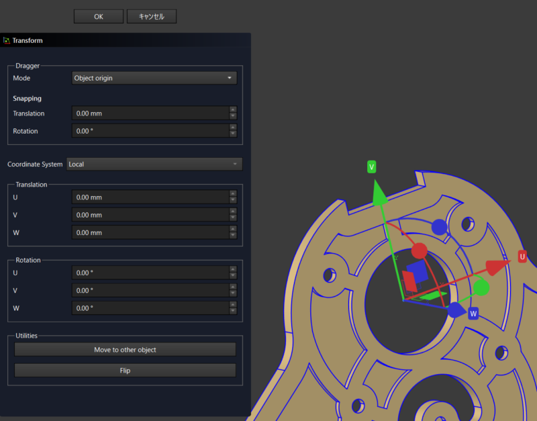Focus the Translation U field
Image resolution: width=537 pixels, height=421 pixels.
point(150,197)
